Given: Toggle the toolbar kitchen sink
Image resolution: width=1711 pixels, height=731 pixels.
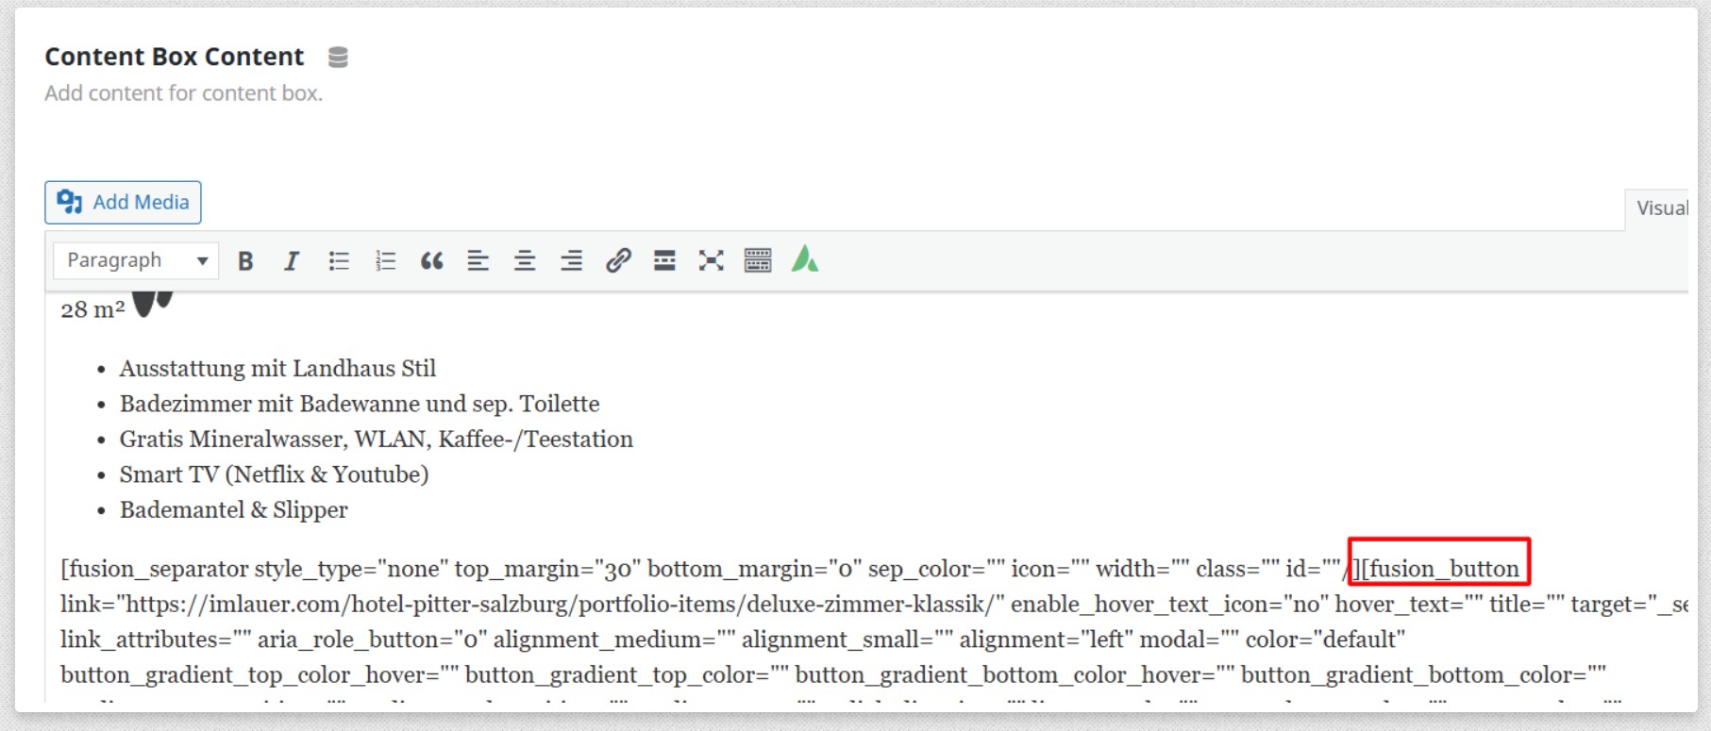Looking at the screenshot, I should click(x=758, y=261).
